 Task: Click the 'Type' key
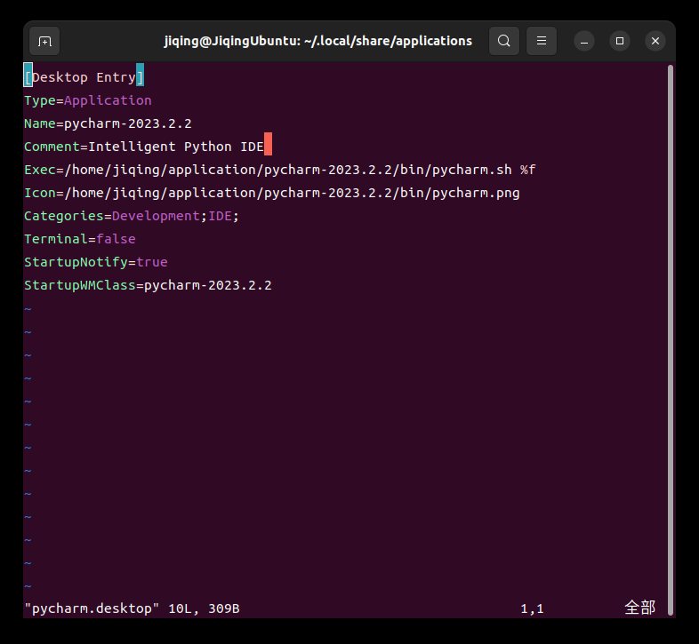coord(40,100)
